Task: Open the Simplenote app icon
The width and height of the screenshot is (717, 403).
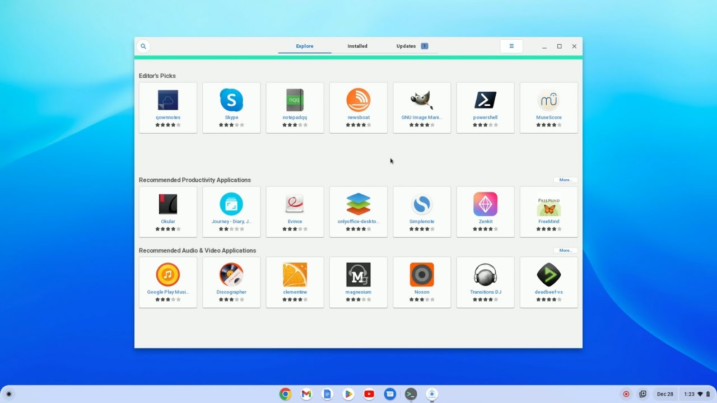Action: coord(422,204)
